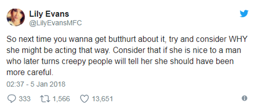Like the tweet with the heart icon
Viewport: 255px width, 107px height.
pyautogui.click(x=84, y=99)
